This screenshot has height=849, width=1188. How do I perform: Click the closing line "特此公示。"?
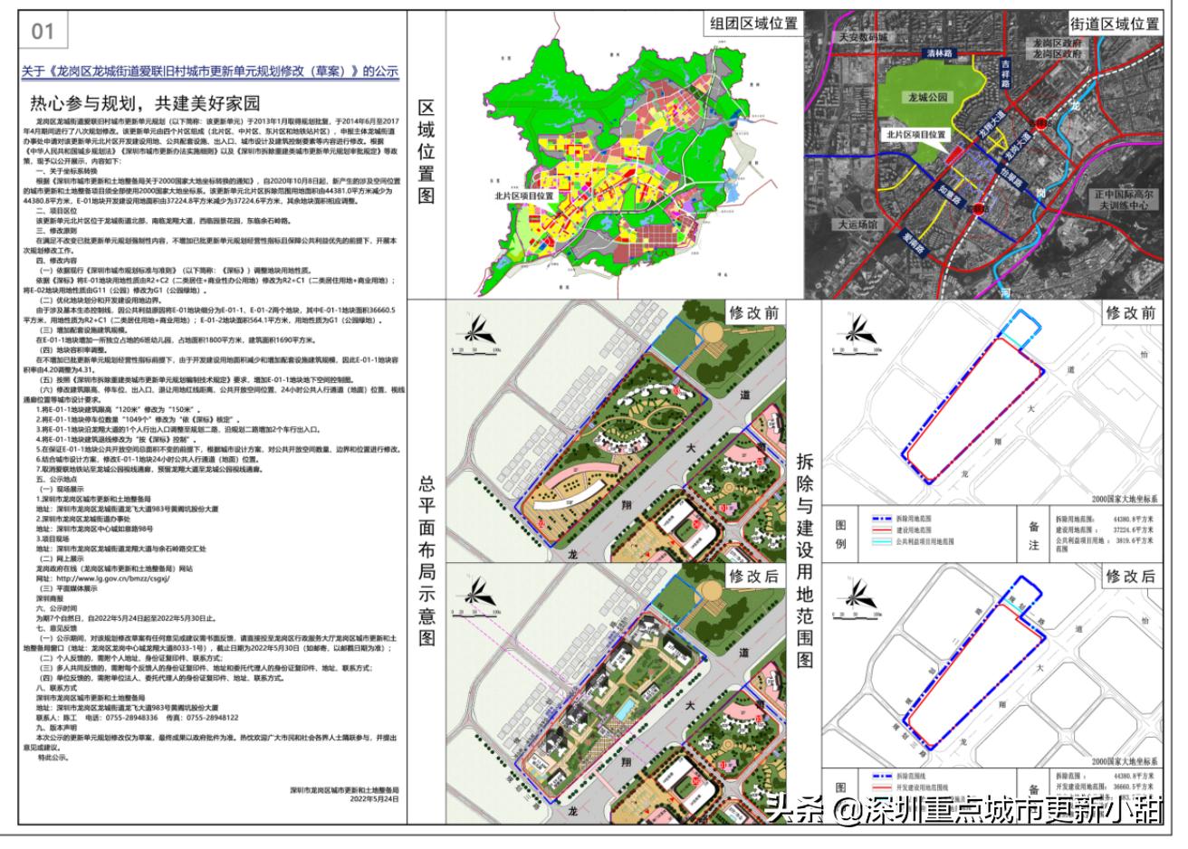coord(56,758)
